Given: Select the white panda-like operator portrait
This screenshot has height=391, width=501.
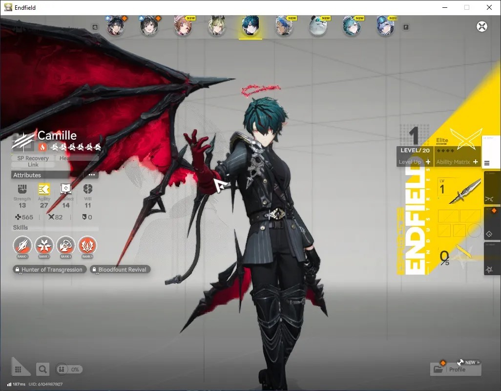Looking at the screenshot, I should tap(318, 26).
